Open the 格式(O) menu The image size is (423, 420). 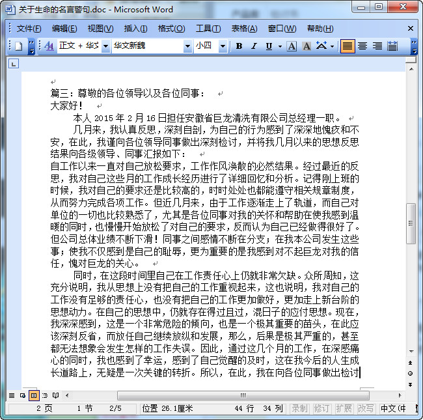point(172,29)
